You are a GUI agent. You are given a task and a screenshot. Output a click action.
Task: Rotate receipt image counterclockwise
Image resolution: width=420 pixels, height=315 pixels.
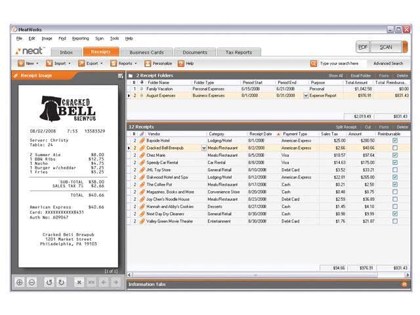point(49,282)
